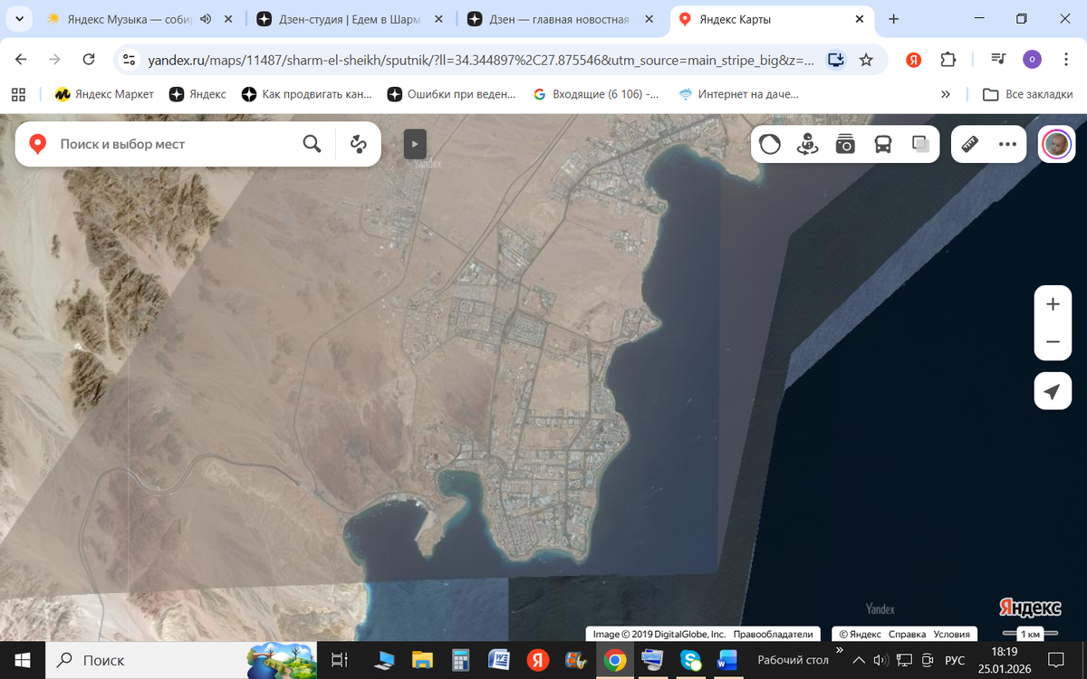Open the Windows Start menu

coord(22,660)
